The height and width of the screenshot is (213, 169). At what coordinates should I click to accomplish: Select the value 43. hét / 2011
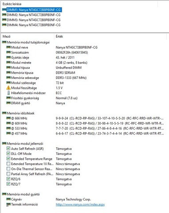(x=65, y=57)
